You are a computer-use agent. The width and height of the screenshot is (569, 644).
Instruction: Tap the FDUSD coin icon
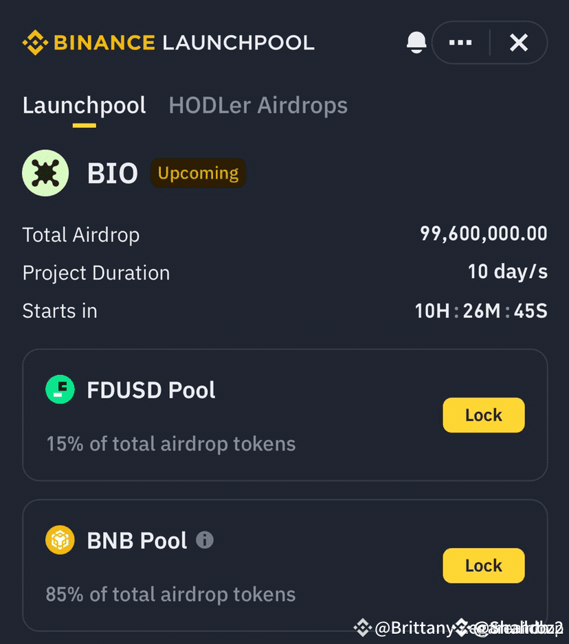point(60,389)
